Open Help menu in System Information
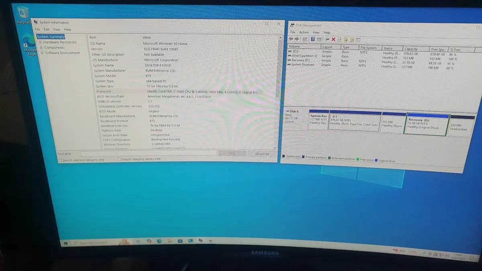Image resolution: width=482 pixels, height=271 pixels. [x=67, y=29]
